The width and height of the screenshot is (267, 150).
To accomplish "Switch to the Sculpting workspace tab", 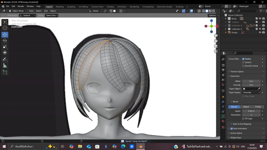I will 71,7.
